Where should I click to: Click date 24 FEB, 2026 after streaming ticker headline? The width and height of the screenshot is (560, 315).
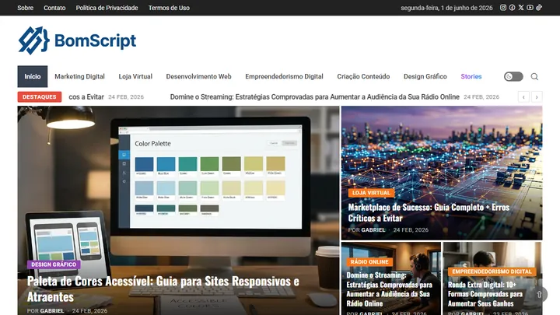tap(481, 96)
